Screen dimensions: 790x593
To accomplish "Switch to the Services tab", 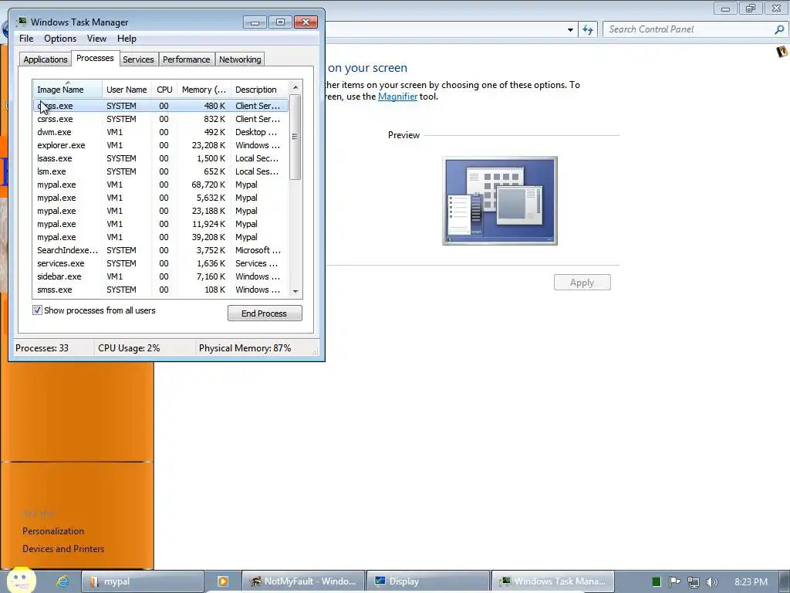I will 138,59.
